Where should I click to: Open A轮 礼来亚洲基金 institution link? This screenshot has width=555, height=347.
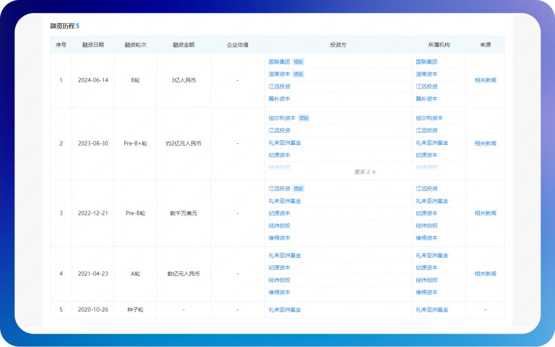click(x=432, y=255)
